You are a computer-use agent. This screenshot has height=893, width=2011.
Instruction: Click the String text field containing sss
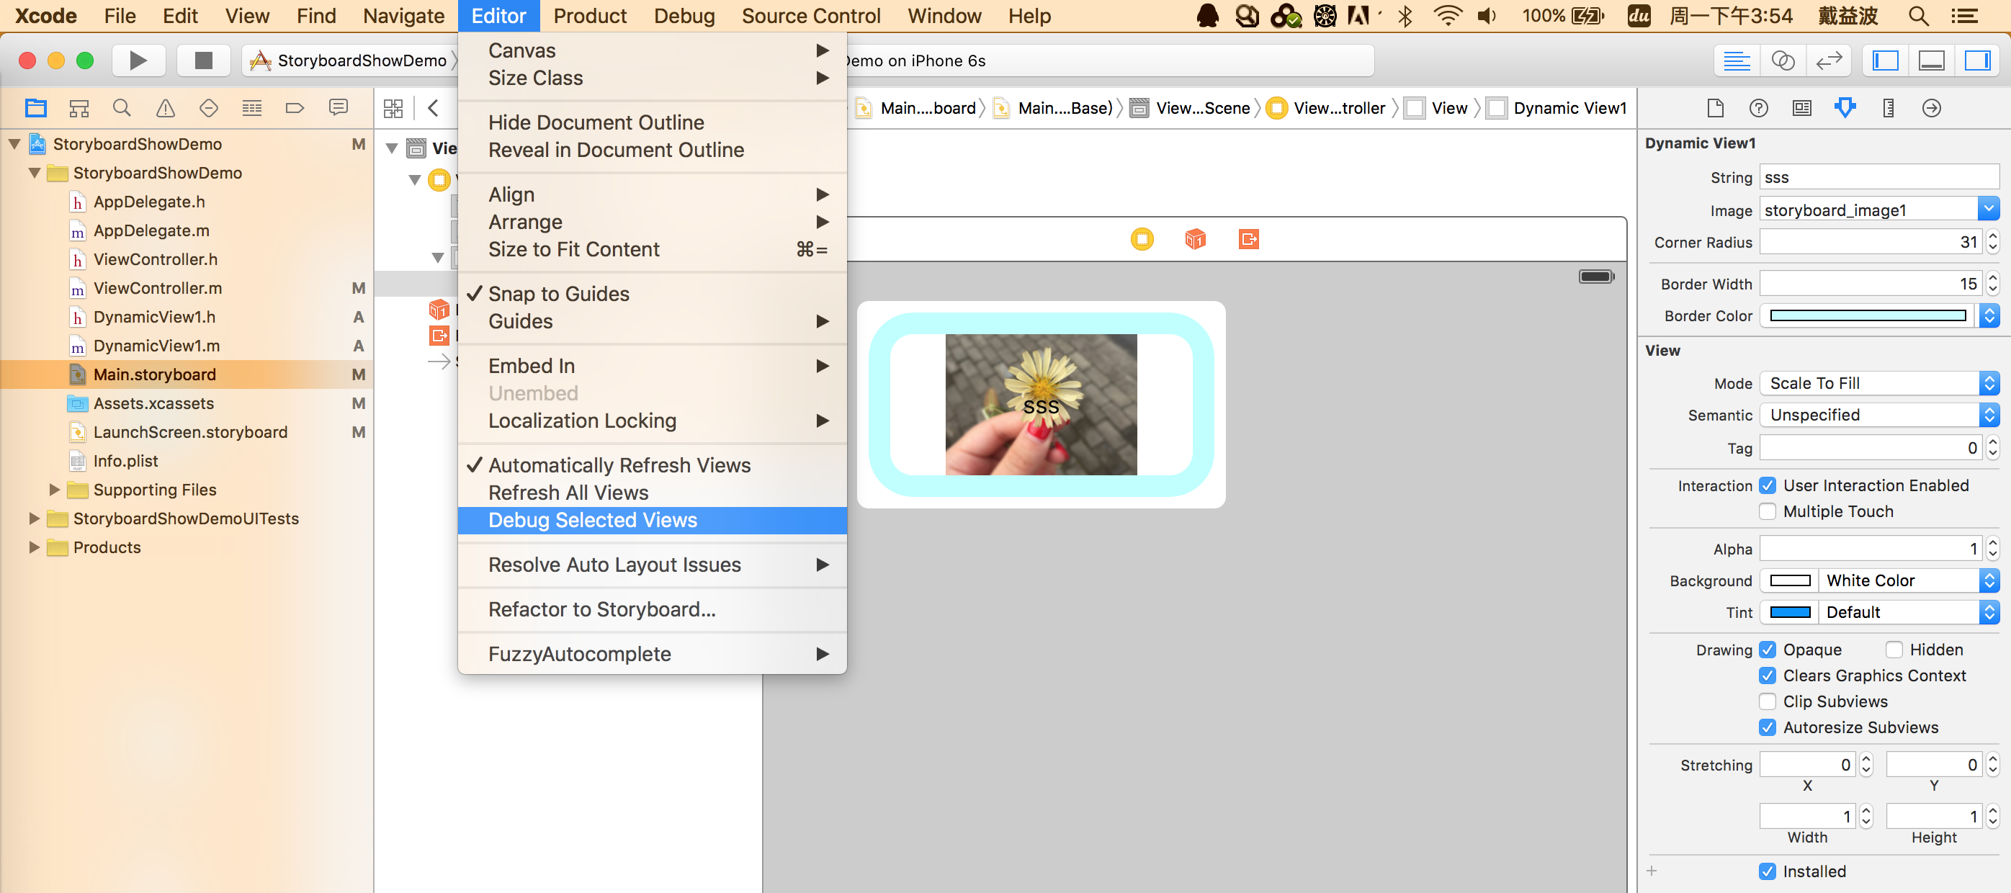[1878, 177]
